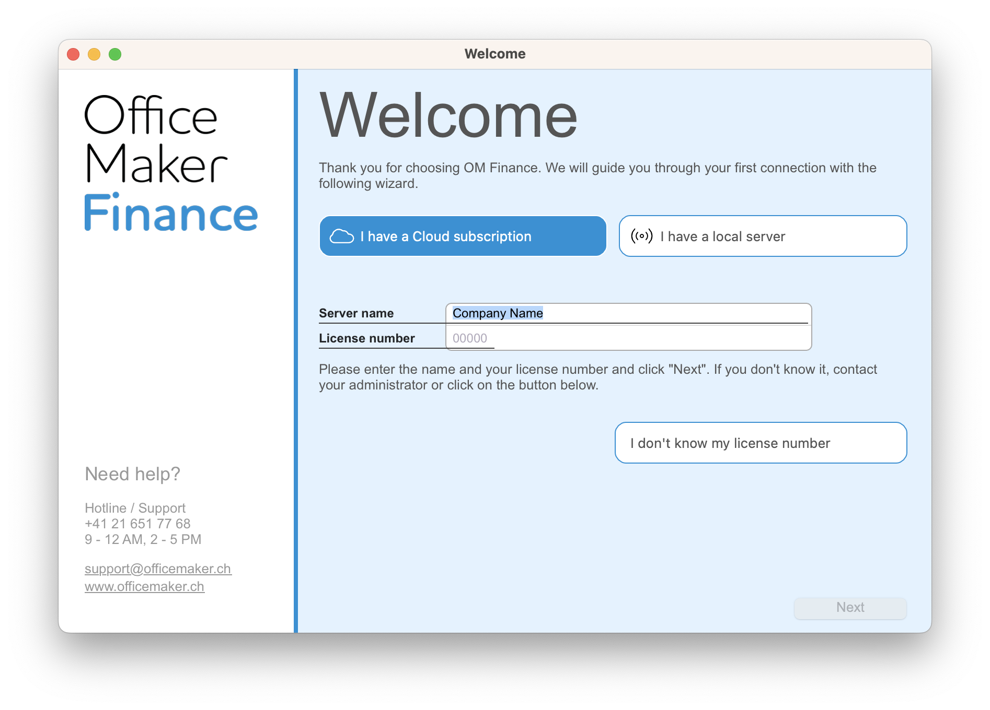This screenshot has height=710, width=990.
Task: Click the cloud icon on subscription button
Action: pyautogui.click(x=342, y=236)
